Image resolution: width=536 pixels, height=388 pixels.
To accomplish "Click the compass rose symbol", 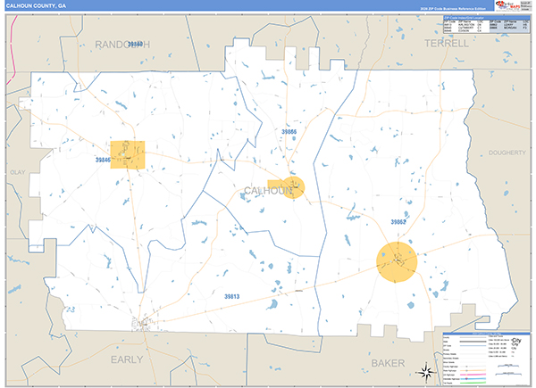I will point(425,372).
